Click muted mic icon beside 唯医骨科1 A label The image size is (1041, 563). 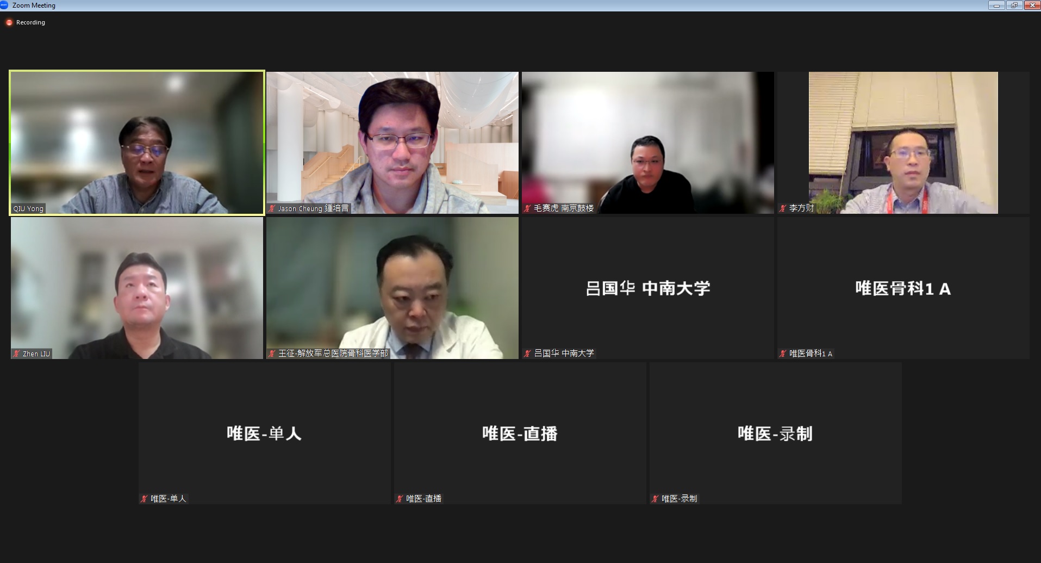click(783, 354)
